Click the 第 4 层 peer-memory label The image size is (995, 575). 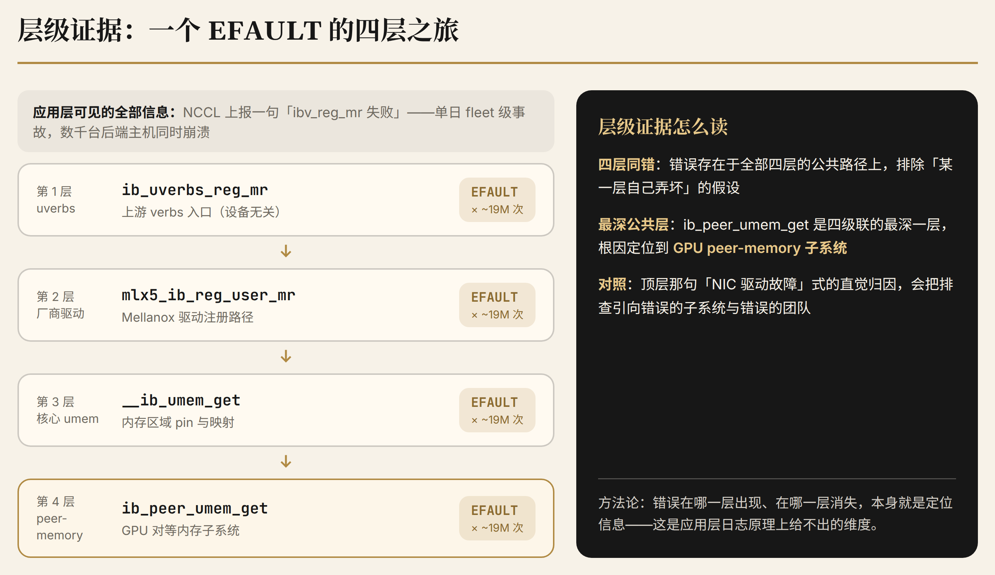pos(60,518)
